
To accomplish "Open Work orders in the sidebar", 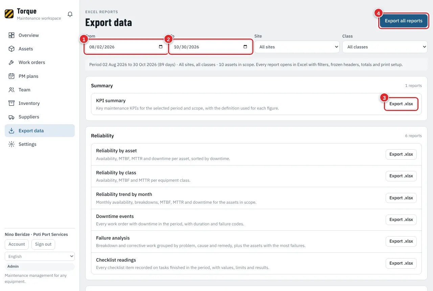I will coord(40,62).
